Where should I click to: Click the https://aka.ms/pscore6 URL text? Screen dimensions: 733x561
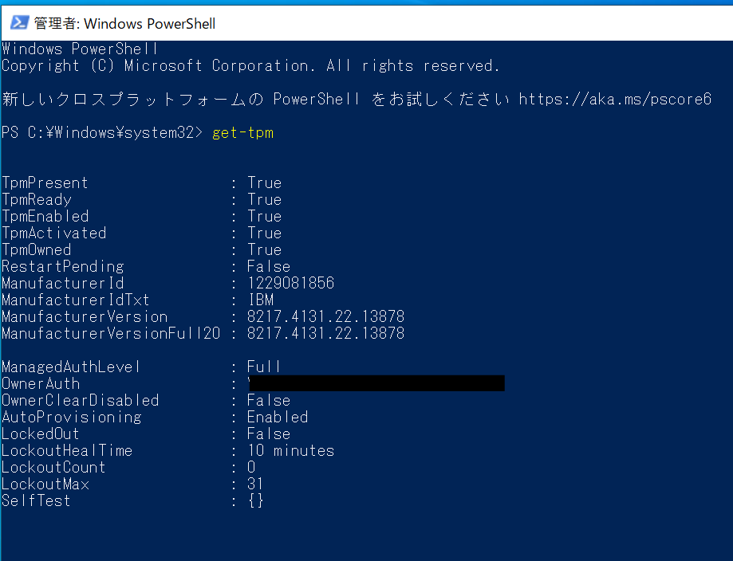pyautogui.click(x=615, y=99)
